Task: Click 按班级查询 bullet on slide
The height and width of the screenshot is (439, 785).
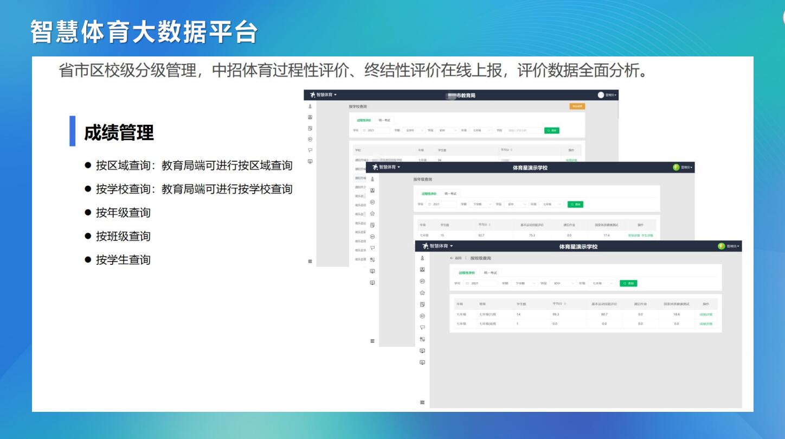Action: point(123,236)
